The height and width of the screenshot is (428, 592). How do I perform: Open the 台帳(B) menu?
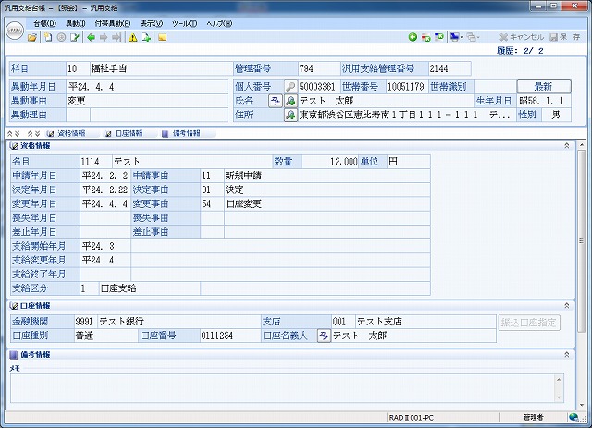point(43,21)
